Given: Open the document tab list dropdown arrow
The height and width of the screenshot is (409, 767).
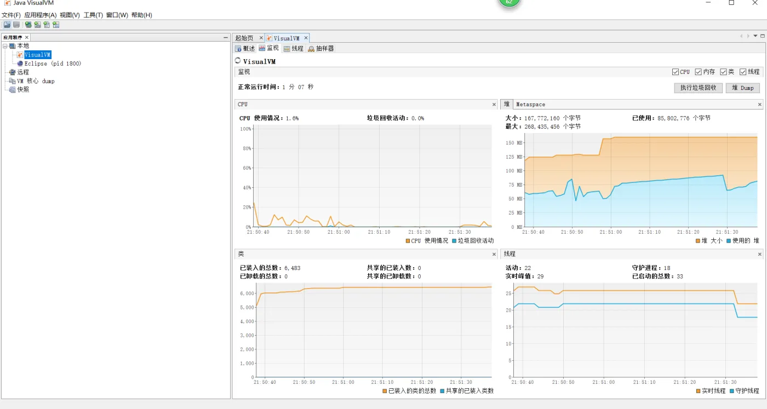Looking at the screenshot, I should tap(754, 36).
